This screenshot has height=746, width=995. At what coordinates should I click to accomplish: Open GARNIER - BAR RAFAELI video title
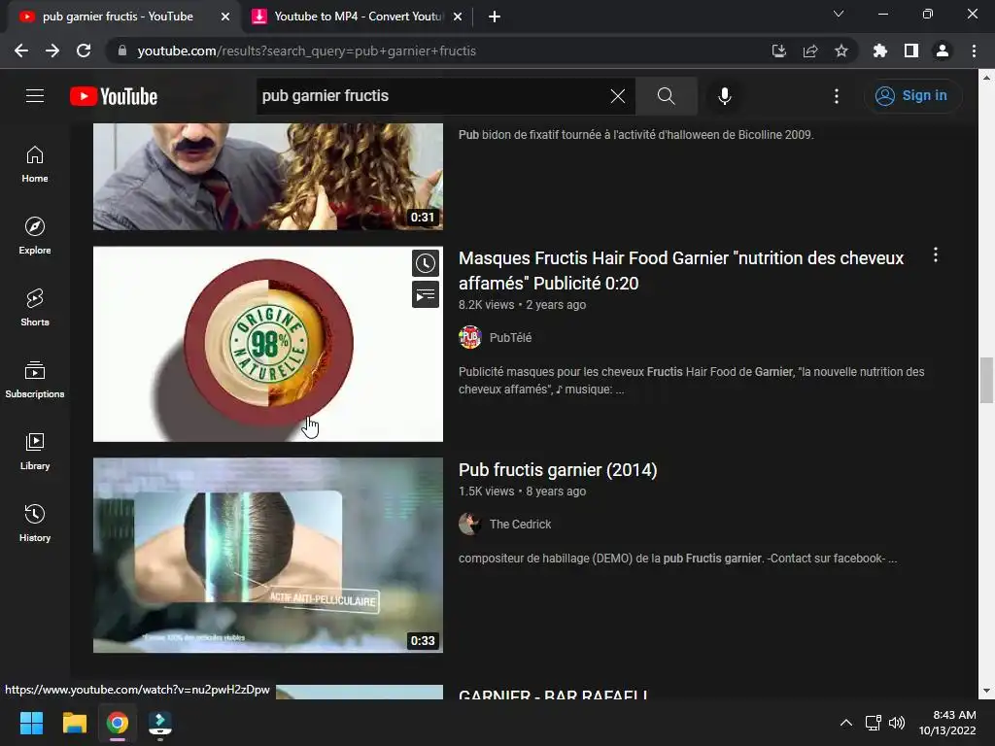tap(553, 694)
